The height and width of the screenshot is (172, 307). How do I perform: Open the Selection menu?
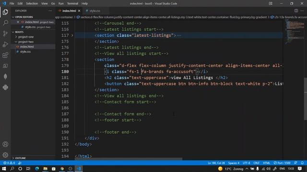[x=32, y=3]
